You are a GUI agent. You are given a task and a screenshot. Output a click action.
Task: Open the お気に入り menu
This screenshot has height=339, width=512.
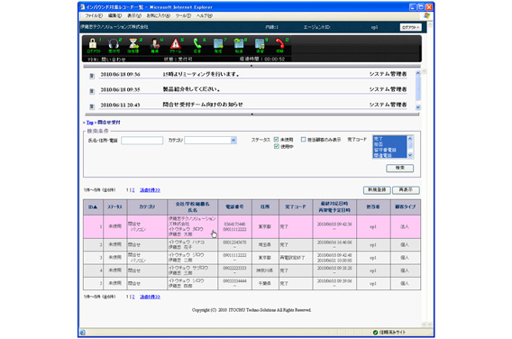[x=158, y=15]
